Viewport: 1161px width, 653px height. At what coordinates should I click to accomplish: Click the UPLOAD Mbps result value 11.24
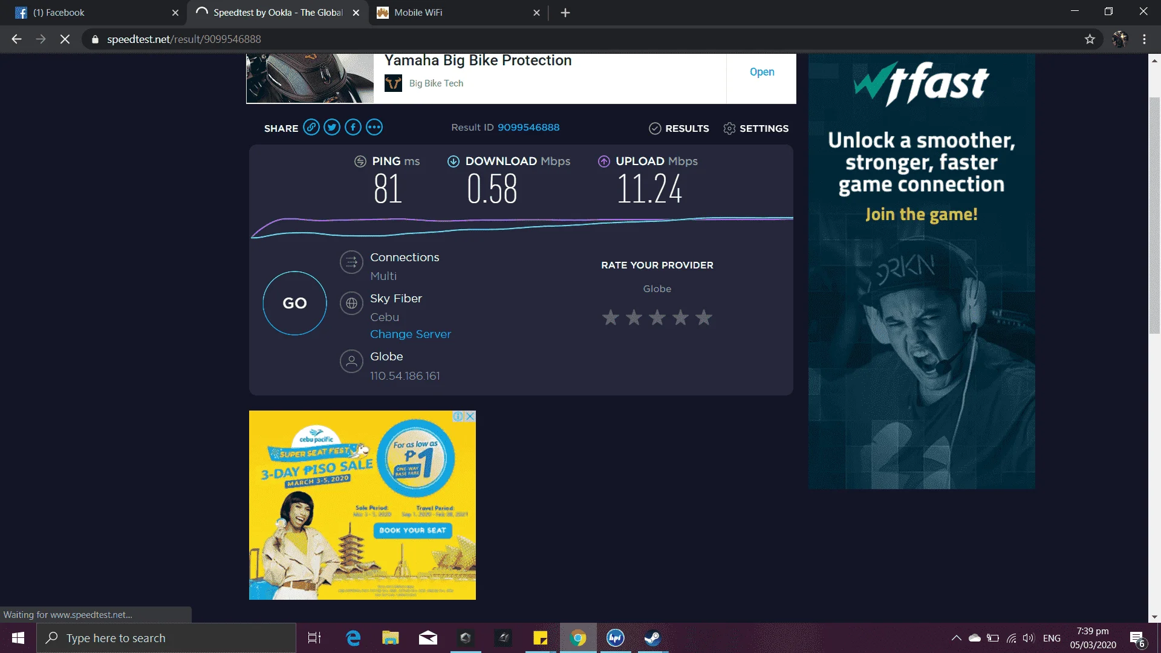coord(649,189)
